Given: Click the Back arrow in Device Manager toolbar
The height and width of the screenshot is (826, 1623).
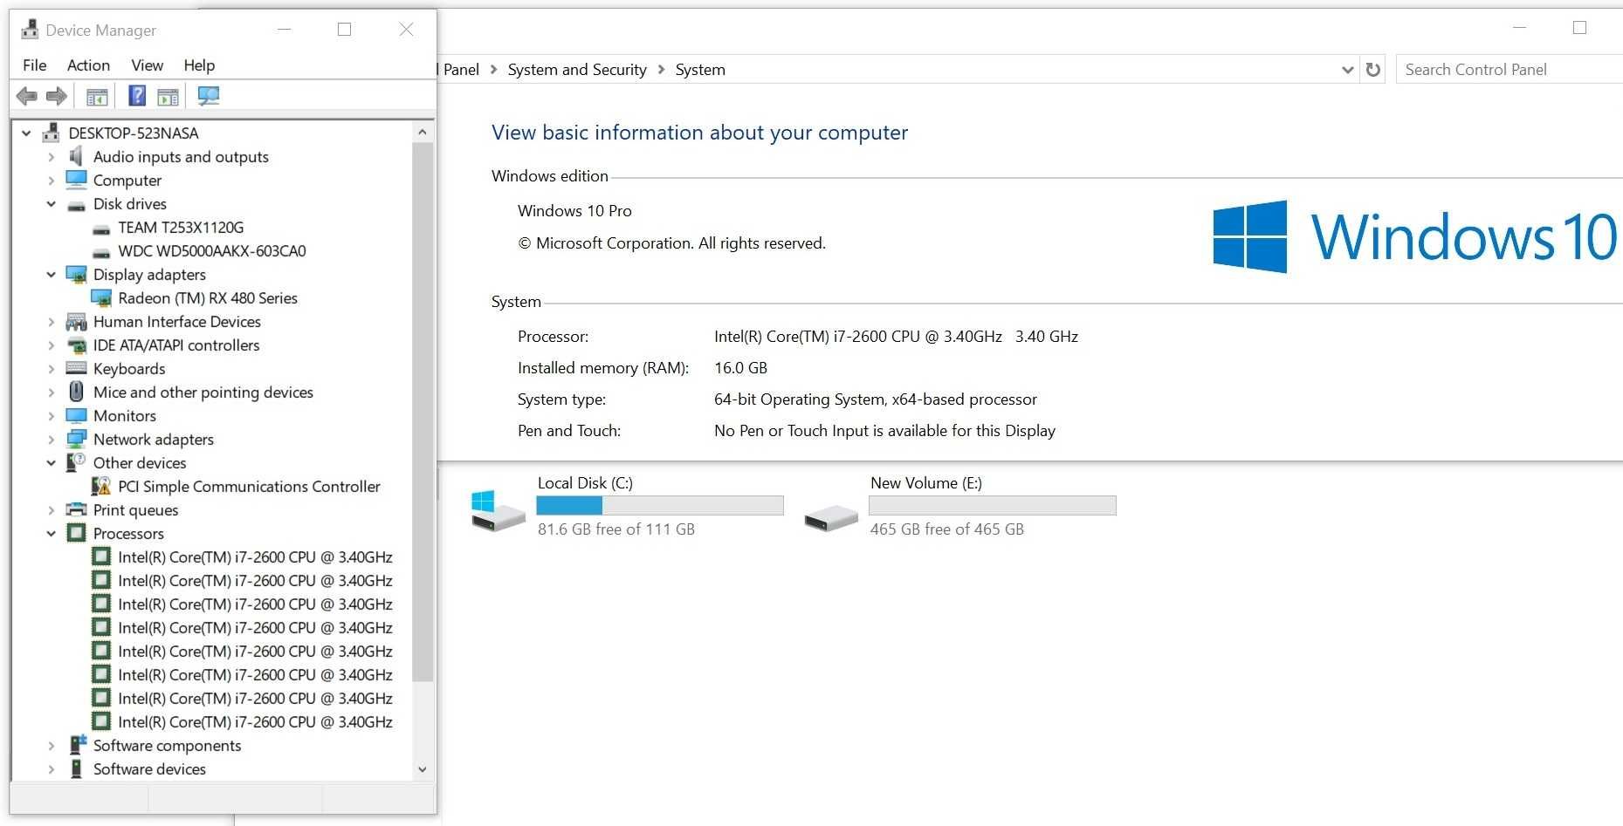Looking at the screenshot, I should (27, 96).
